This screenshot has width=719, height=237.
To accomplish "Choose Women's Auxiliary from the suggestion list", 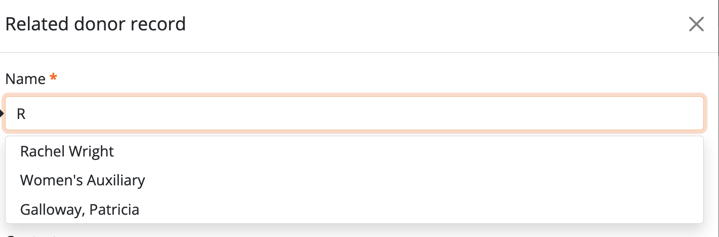I will 83,180.
